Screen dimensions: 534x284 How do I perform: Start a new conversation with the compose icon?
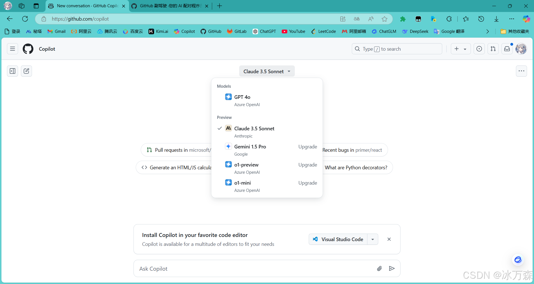26,71
